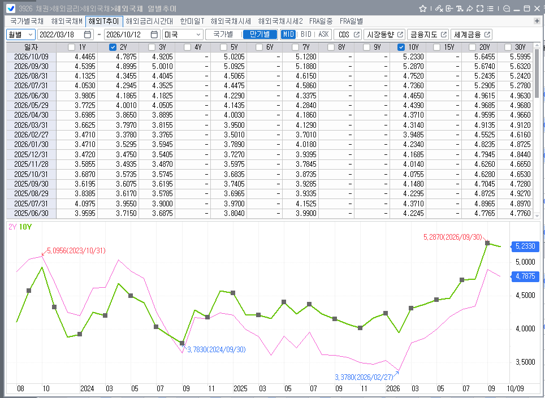Enable the 30Y maturity checkbox
The height and width of the screenshot is (398, 545).
tap(508, 47)
